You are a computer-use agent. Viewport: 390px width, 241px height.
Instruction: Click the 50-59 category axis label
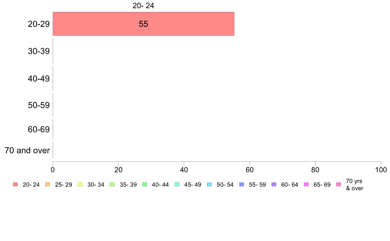pos(39,105)
